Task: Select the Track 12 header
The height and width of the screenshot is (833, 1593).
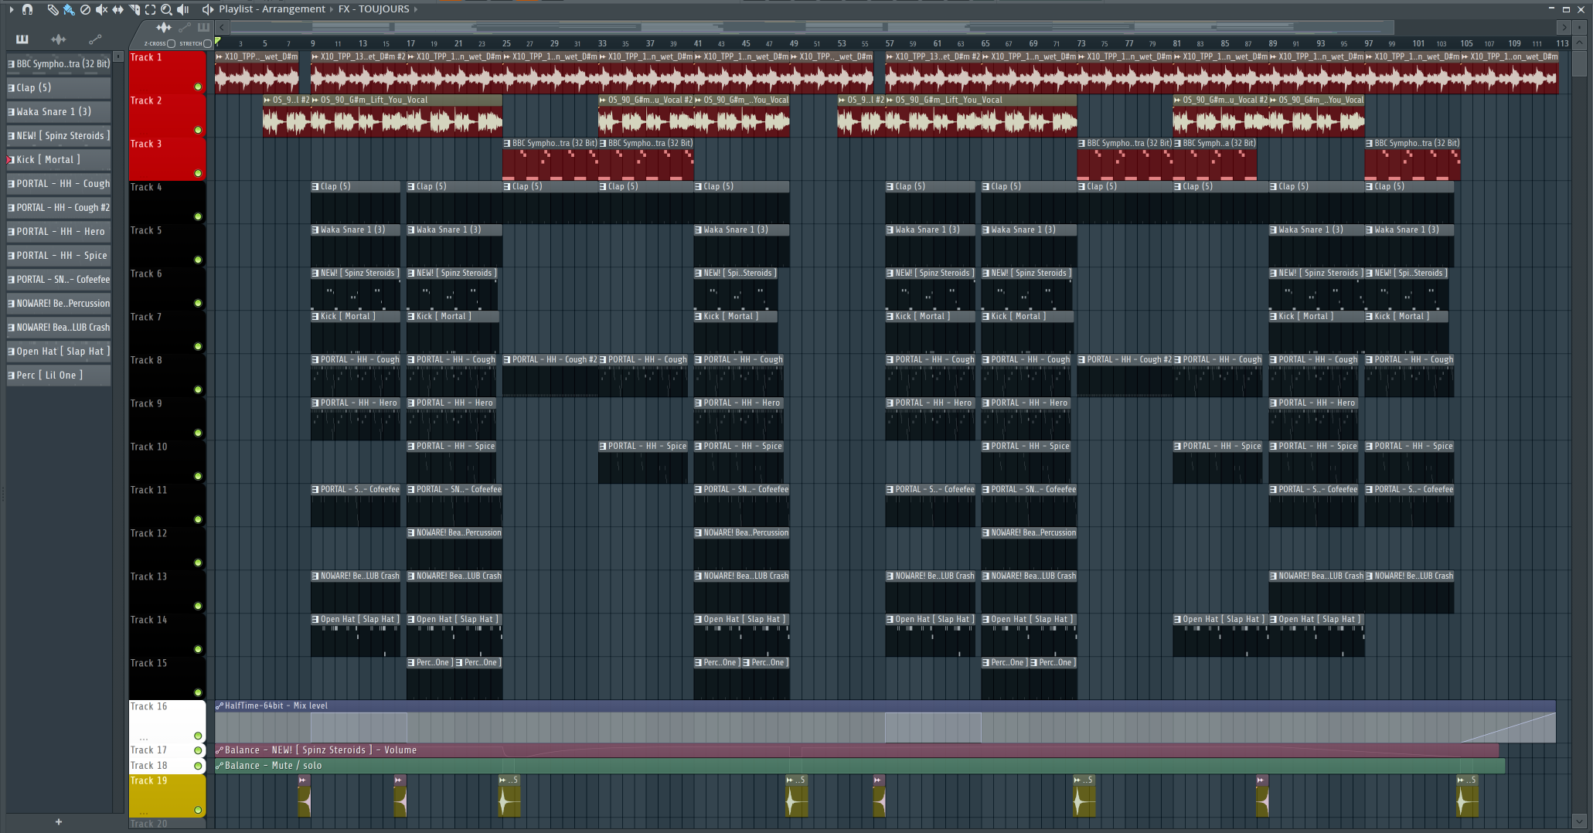Action: (167, 548)
